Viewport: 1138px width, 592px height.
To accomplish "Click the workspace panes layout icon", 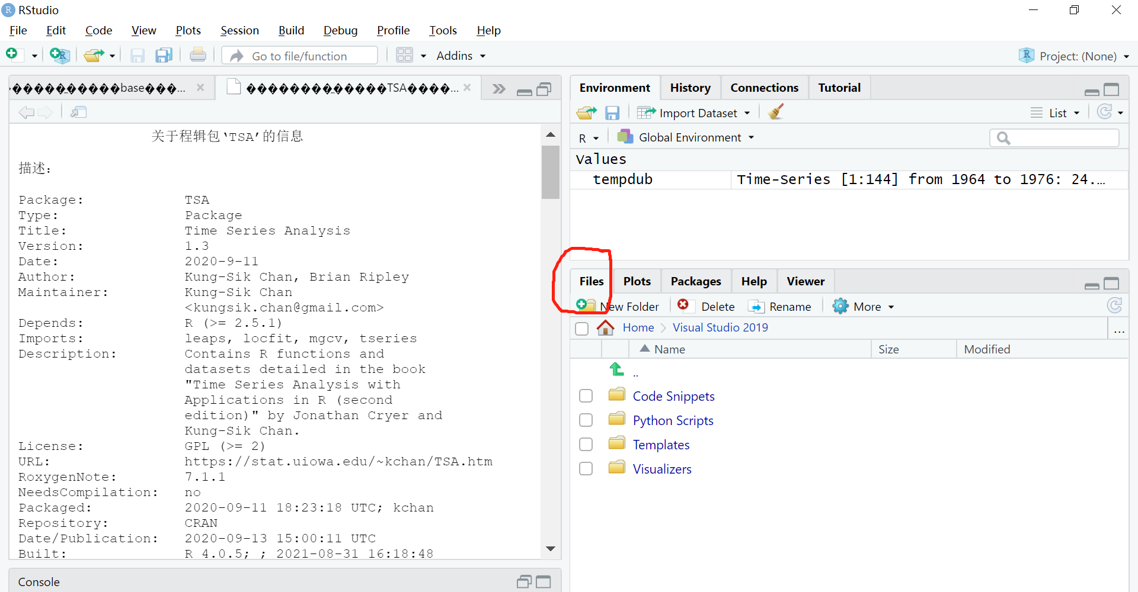I will [405, 55].
